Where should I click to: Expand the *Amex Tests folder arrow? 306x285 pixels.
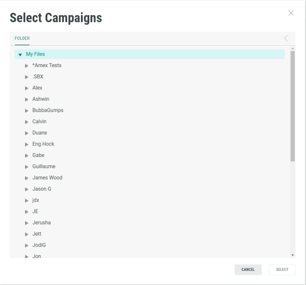tap(27, 65)
